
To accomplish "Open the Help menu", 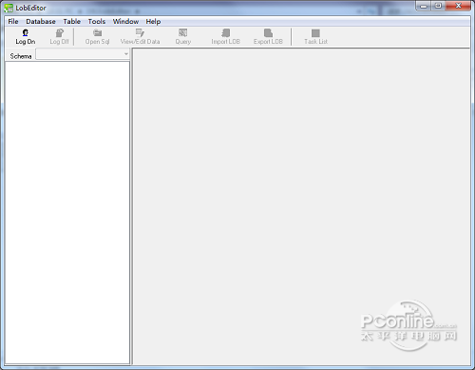I will [x=153, y=22].
